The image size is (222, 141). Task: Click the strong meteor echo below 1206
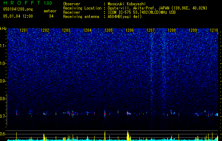(x=128, y=113)
